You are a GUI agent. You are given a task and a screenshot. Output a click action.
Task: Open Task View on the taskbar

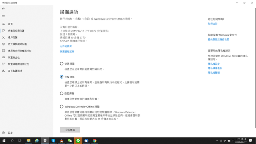click(20, 141)
